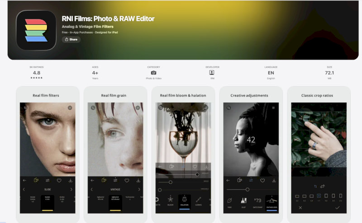This screenshot has height=223, width=362.
Task: Select the blue highlighted square crop ratio
Action: point(319,196)
